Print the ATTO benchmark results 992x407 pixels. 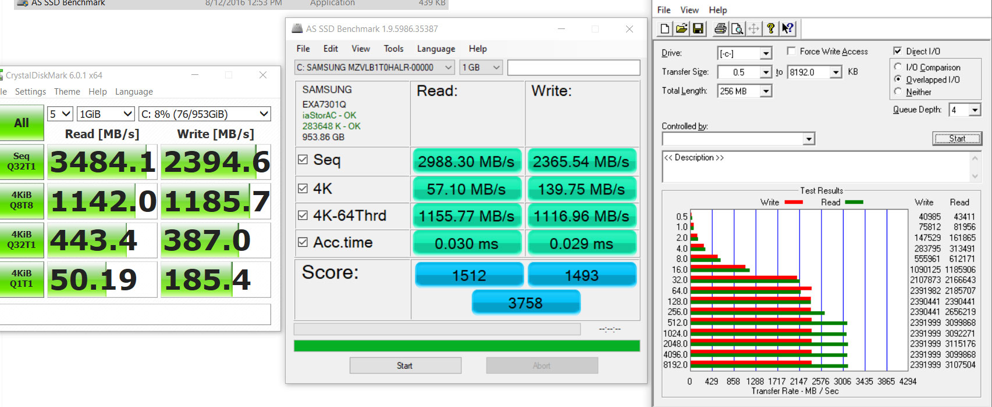click(720, 28)
